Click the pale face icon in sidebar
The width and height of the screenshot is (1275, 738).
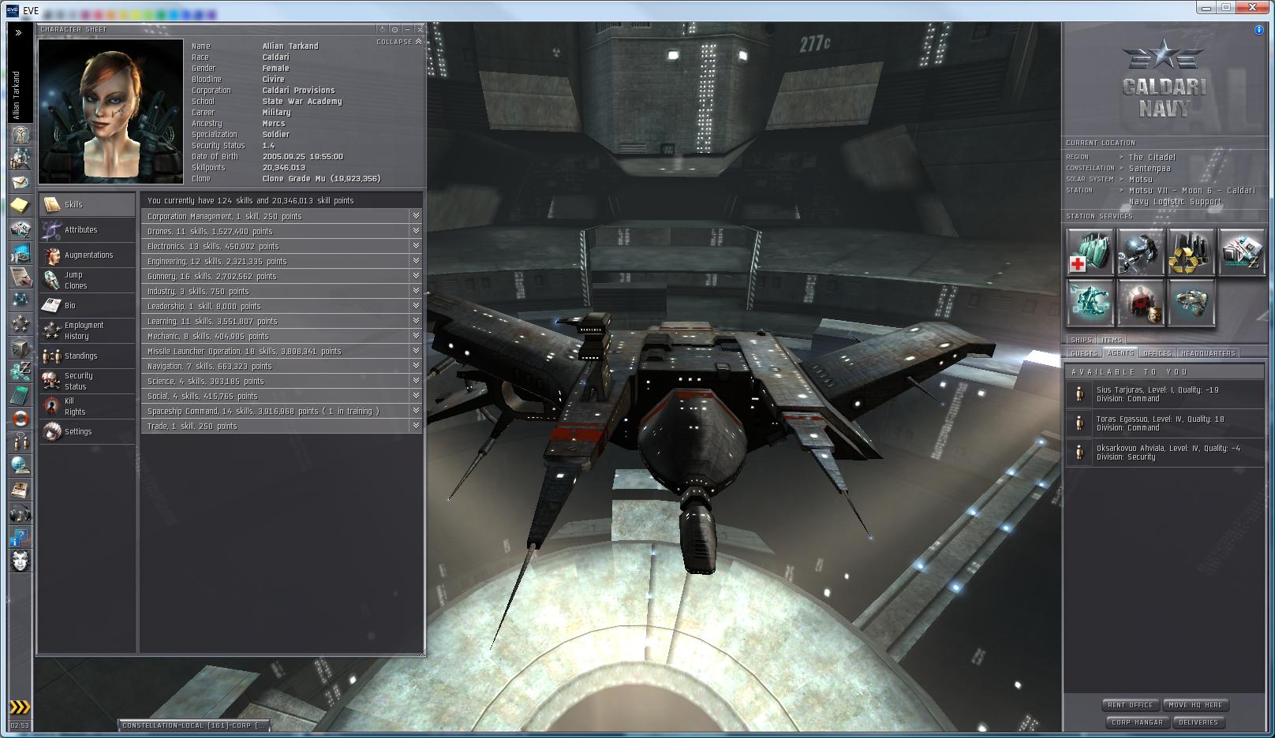pos(21,561)
